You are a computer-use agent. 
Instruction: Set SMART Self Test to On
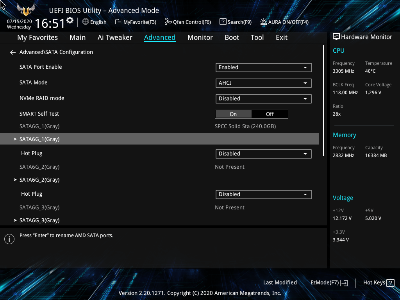[x=233, y=114]
